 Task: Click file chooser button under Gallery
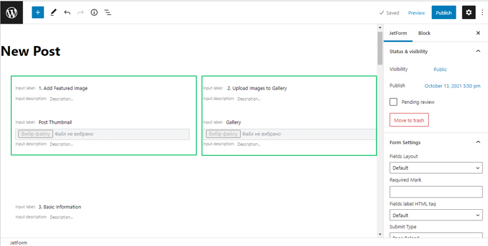[223, 134]
